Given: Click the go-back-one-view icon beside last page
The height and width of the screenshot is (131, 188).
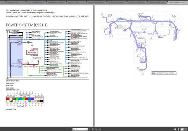Looking at the screenshot, I should point(96,129).
